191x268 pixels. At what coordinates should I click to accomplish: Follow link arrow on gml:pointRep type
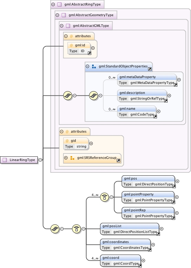click(173, 218)
